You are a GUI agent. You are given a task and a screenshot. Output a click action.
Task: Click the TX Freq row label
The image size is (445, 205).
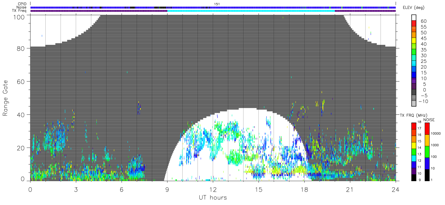20,10
